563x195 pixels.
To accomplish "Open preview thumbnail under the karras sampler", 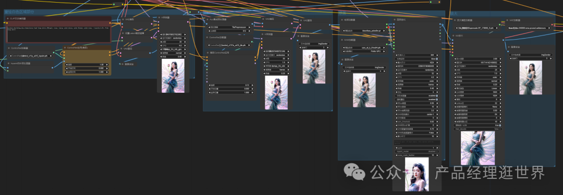I will 276,92.
